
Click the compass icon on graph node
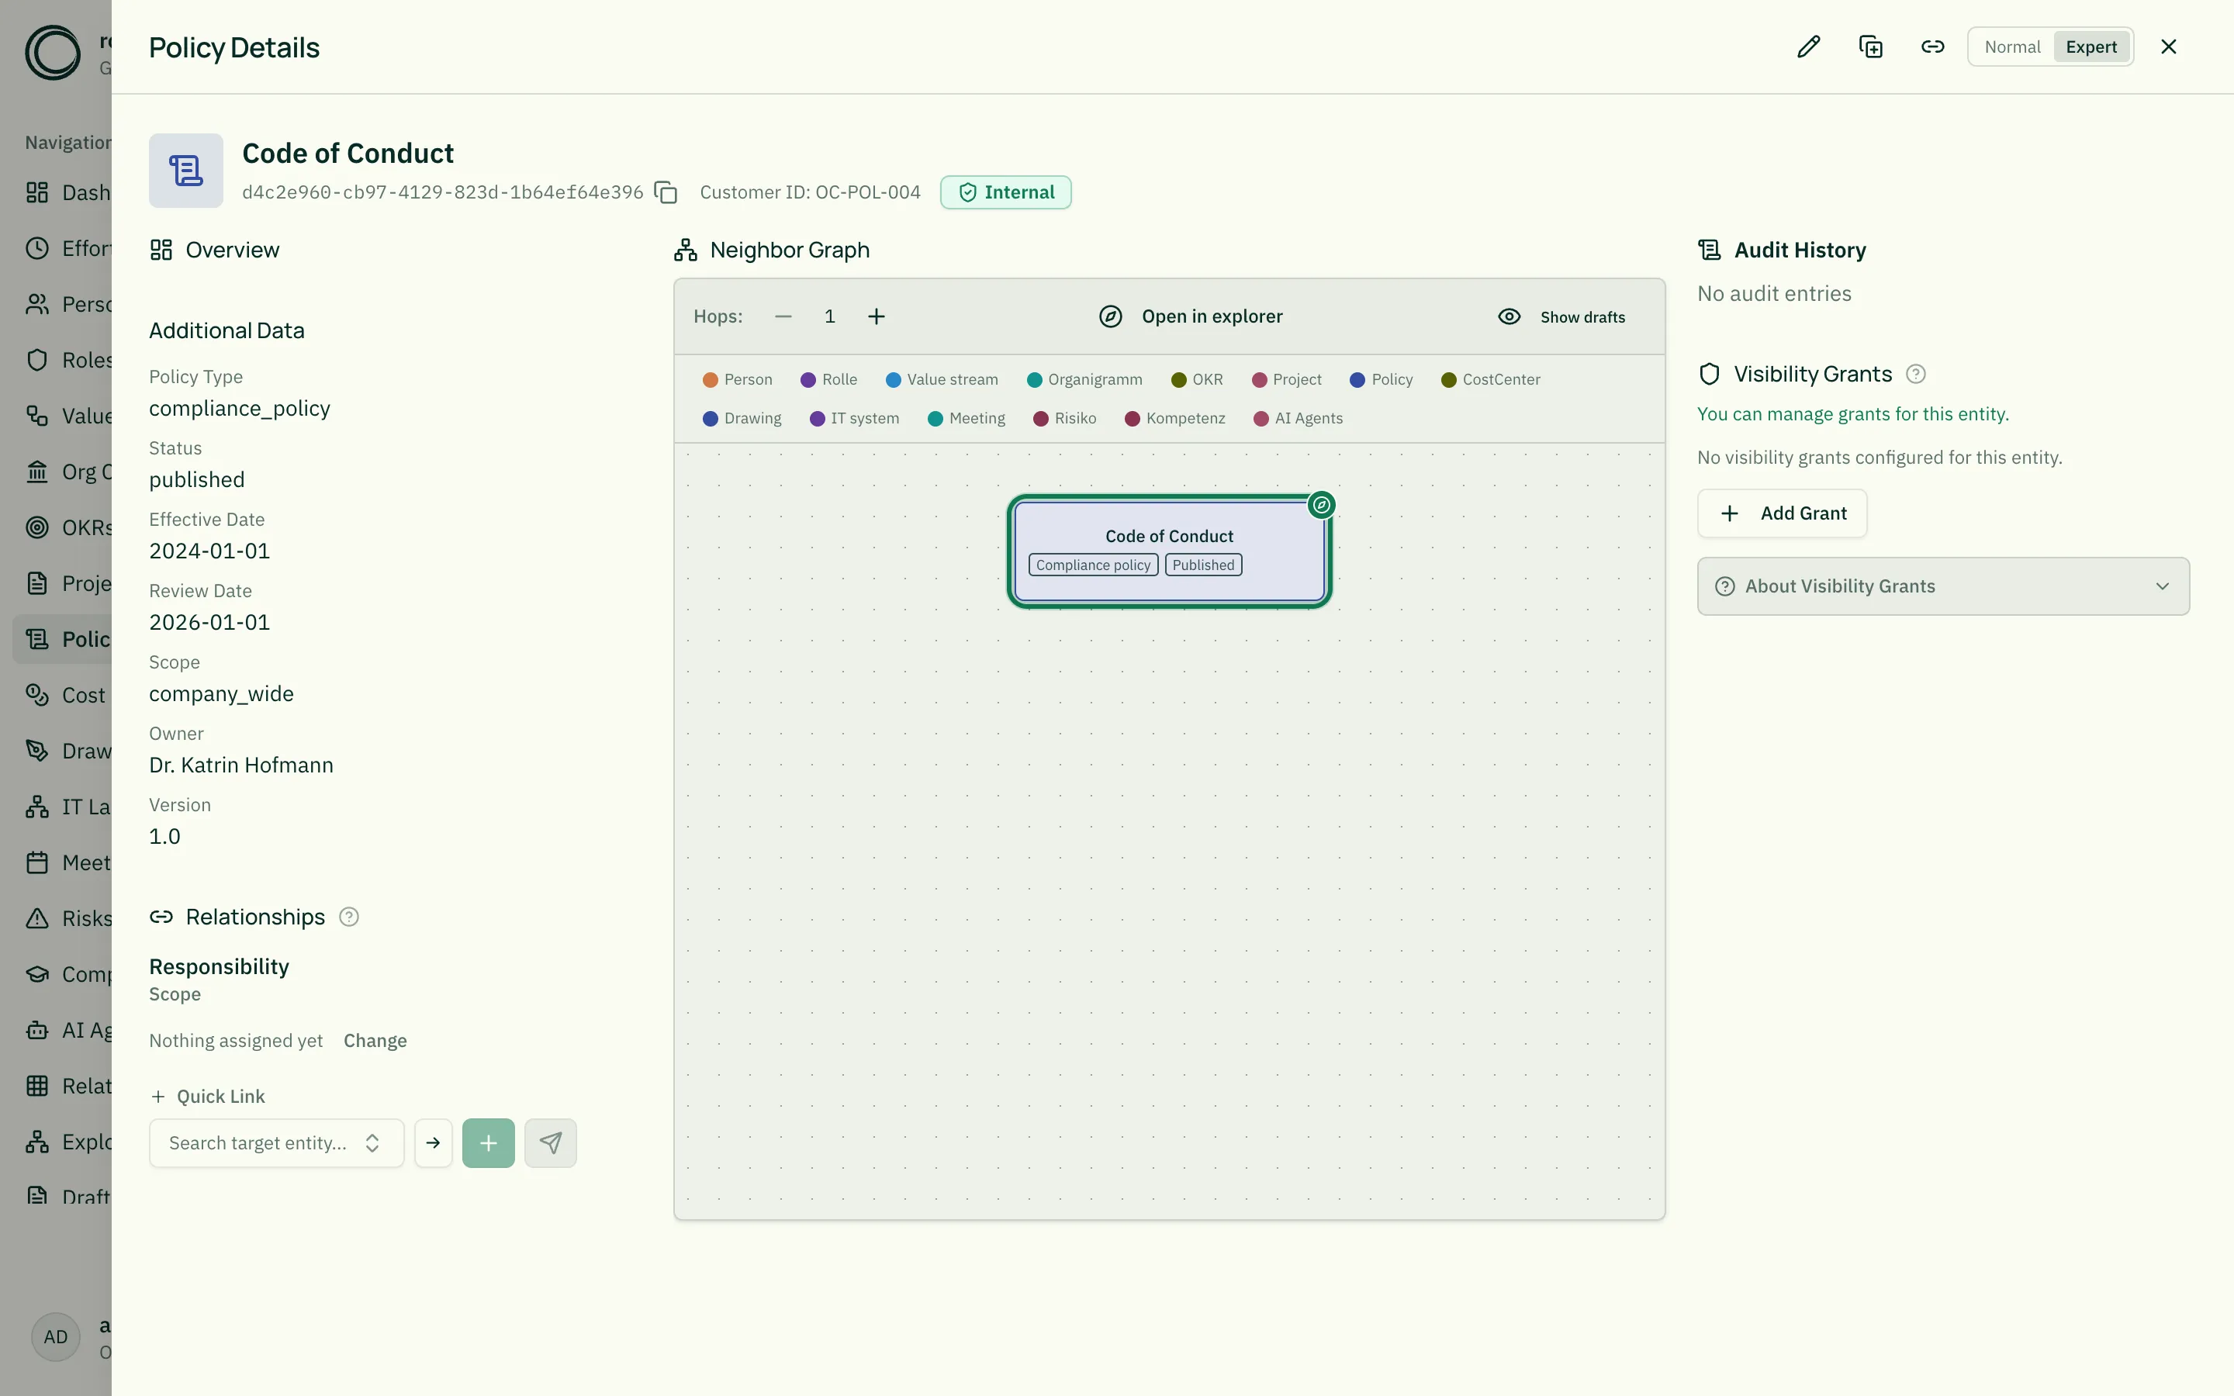pos(1321,505)
